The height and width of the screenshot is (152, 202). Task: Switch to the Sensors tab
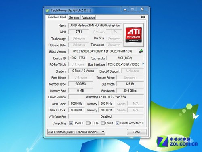coord(74,17)
